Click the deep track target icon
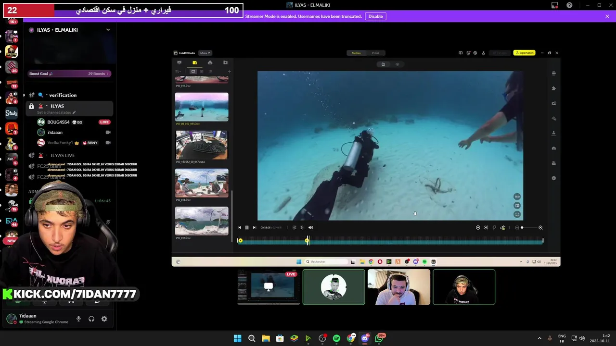Image resolution: width=616 pixels, height=346 pixels. tap(486, 228)
